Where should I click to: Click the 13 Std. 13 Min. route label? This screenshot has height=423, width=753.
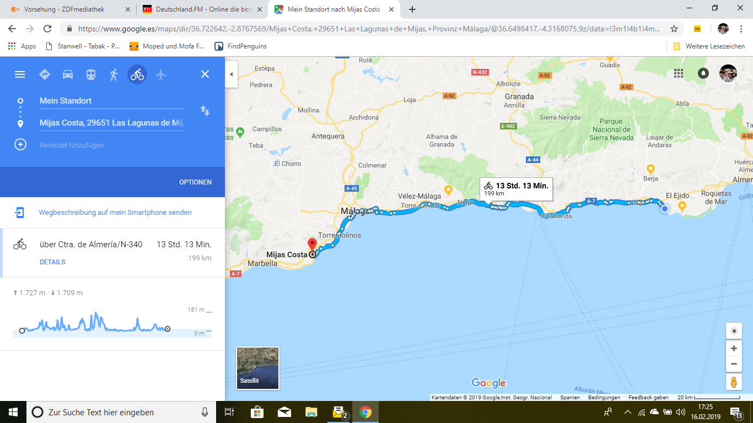pyautogui.click(x=517, y=189)
